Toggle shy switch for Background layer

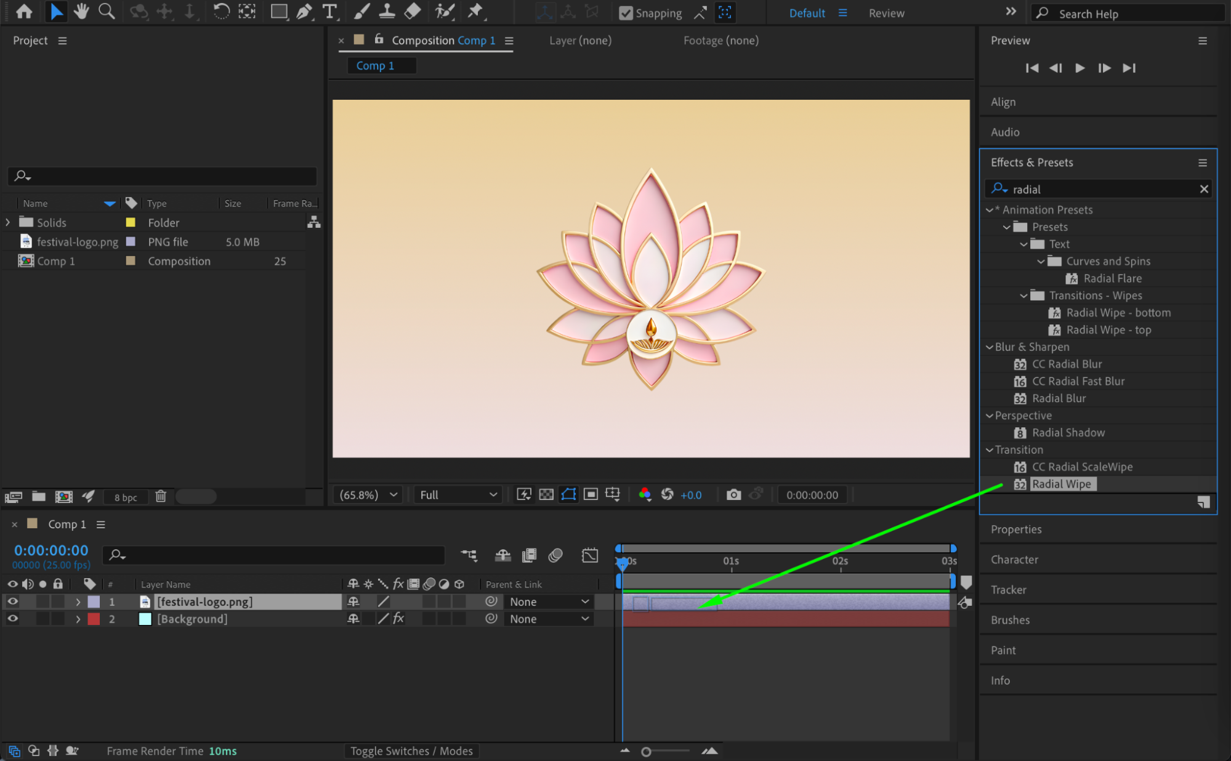click(353, 619)
